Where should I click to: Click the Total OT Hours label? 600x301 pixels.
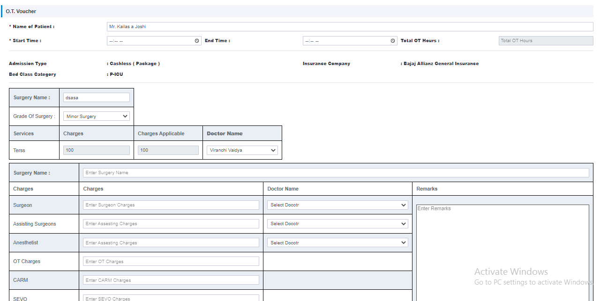tap(420, 41)
